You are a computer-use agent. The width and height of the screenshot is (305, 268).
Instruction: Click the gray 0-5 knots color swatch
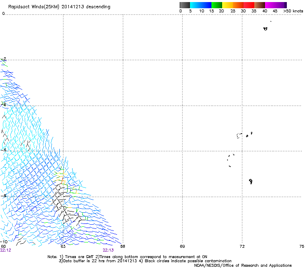point(185,5)
